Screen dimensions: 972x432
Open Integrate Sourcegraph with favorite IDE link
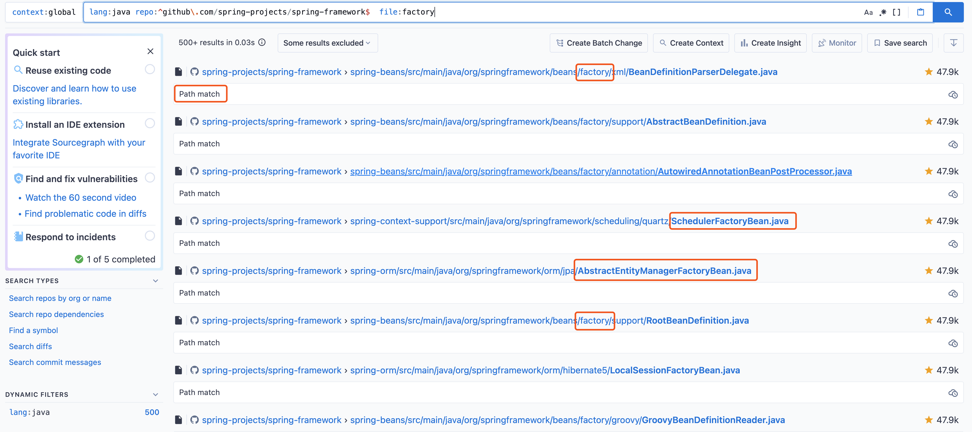pyautogui.click(x=79, y=149)
